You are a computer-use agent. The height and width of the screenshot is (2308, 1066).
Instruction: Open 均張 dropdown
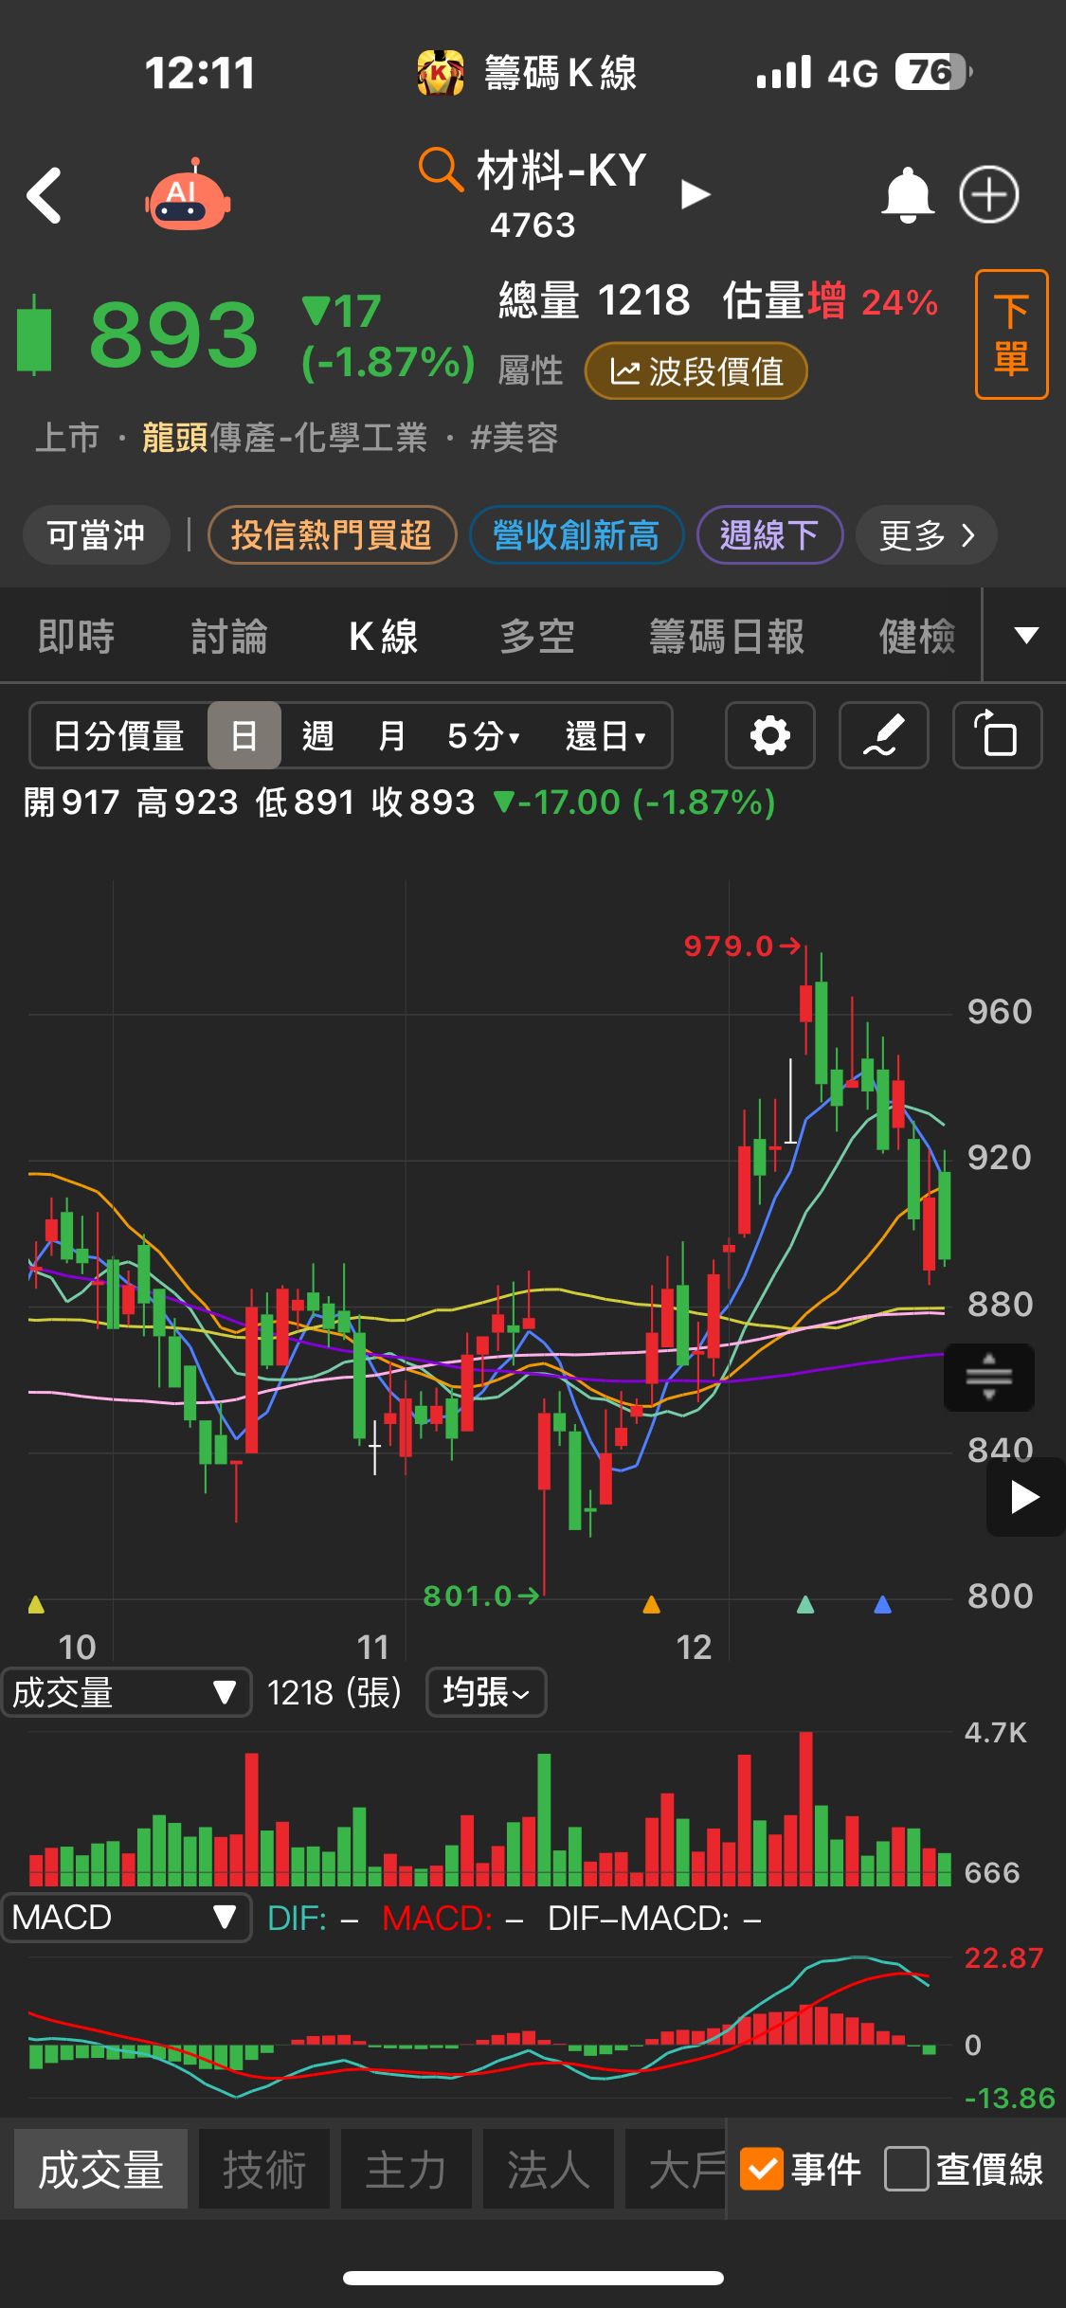[x=486, y=1692]
